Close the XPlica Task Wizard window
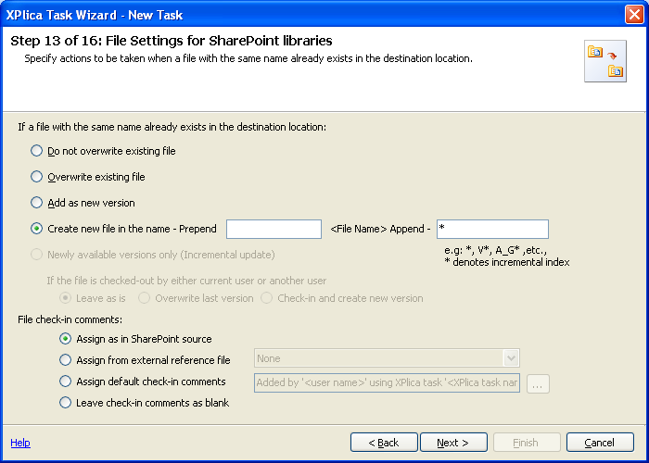 634,15
